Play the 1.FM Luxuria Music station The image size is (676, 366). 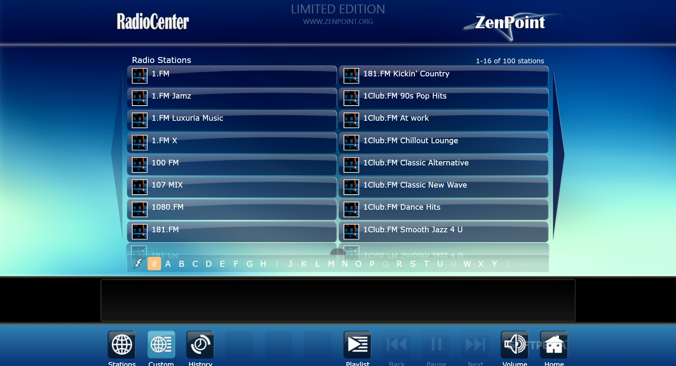[232, 120]
